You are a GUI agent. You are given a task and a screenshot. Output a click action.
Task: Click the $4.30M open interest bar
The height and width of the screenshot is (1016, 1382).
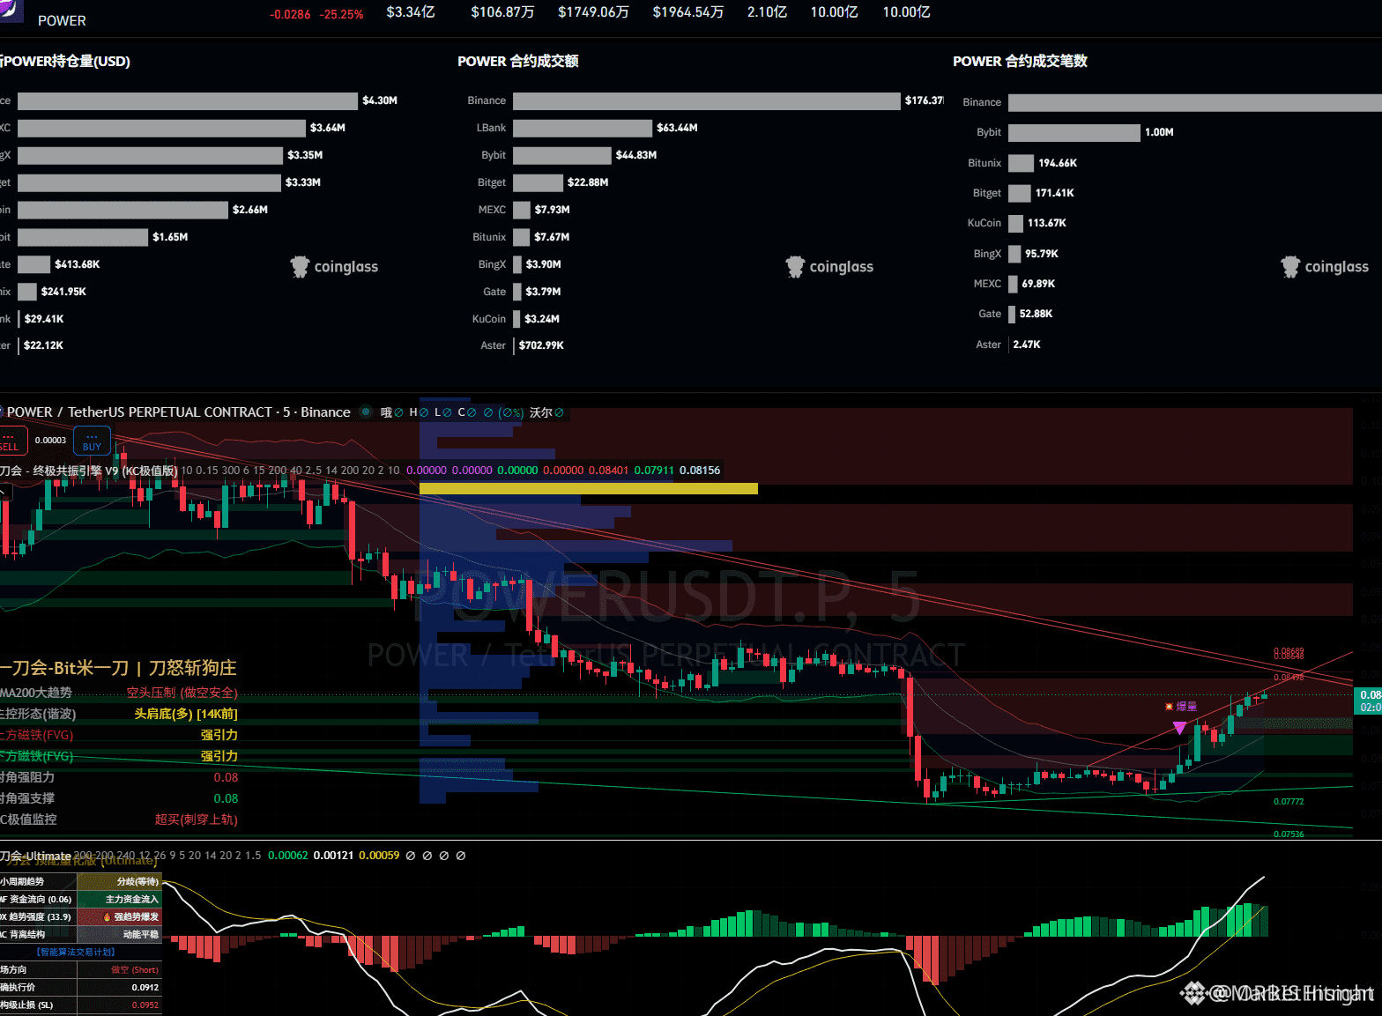(188, 100)
